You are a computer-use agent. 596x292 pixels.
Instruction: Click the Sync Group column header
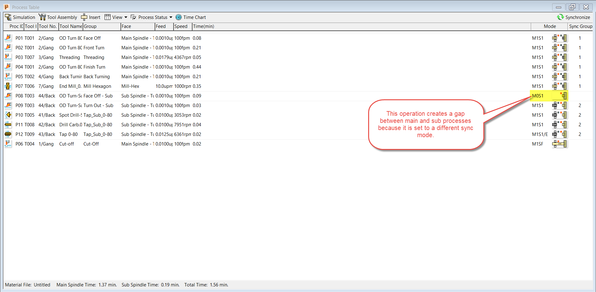(581, 26)
